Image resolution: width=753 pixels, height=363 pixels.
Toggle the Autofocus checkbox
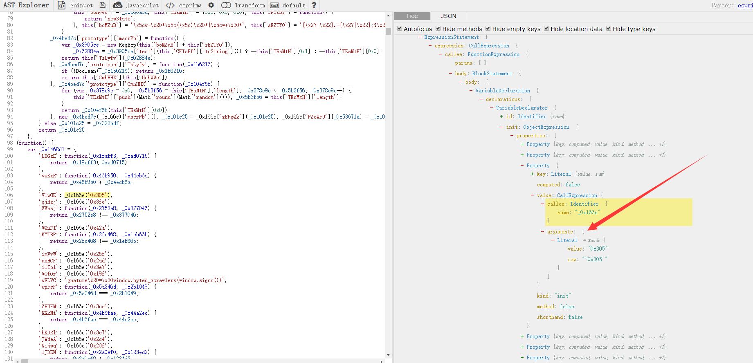400,29
